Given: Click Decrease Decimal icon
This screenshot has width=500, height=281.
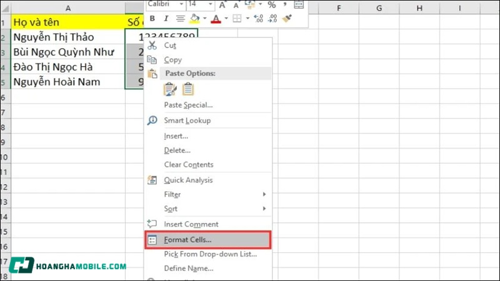Looking at the screenshot, I should click(x=272, y=19).
